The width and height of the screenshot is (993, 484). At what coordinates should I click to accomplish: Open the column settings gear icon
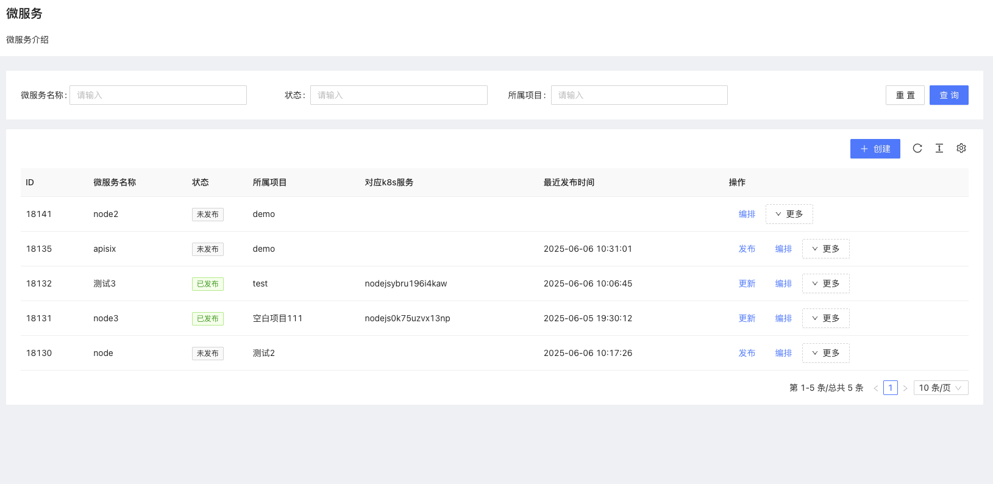point(961,148)
